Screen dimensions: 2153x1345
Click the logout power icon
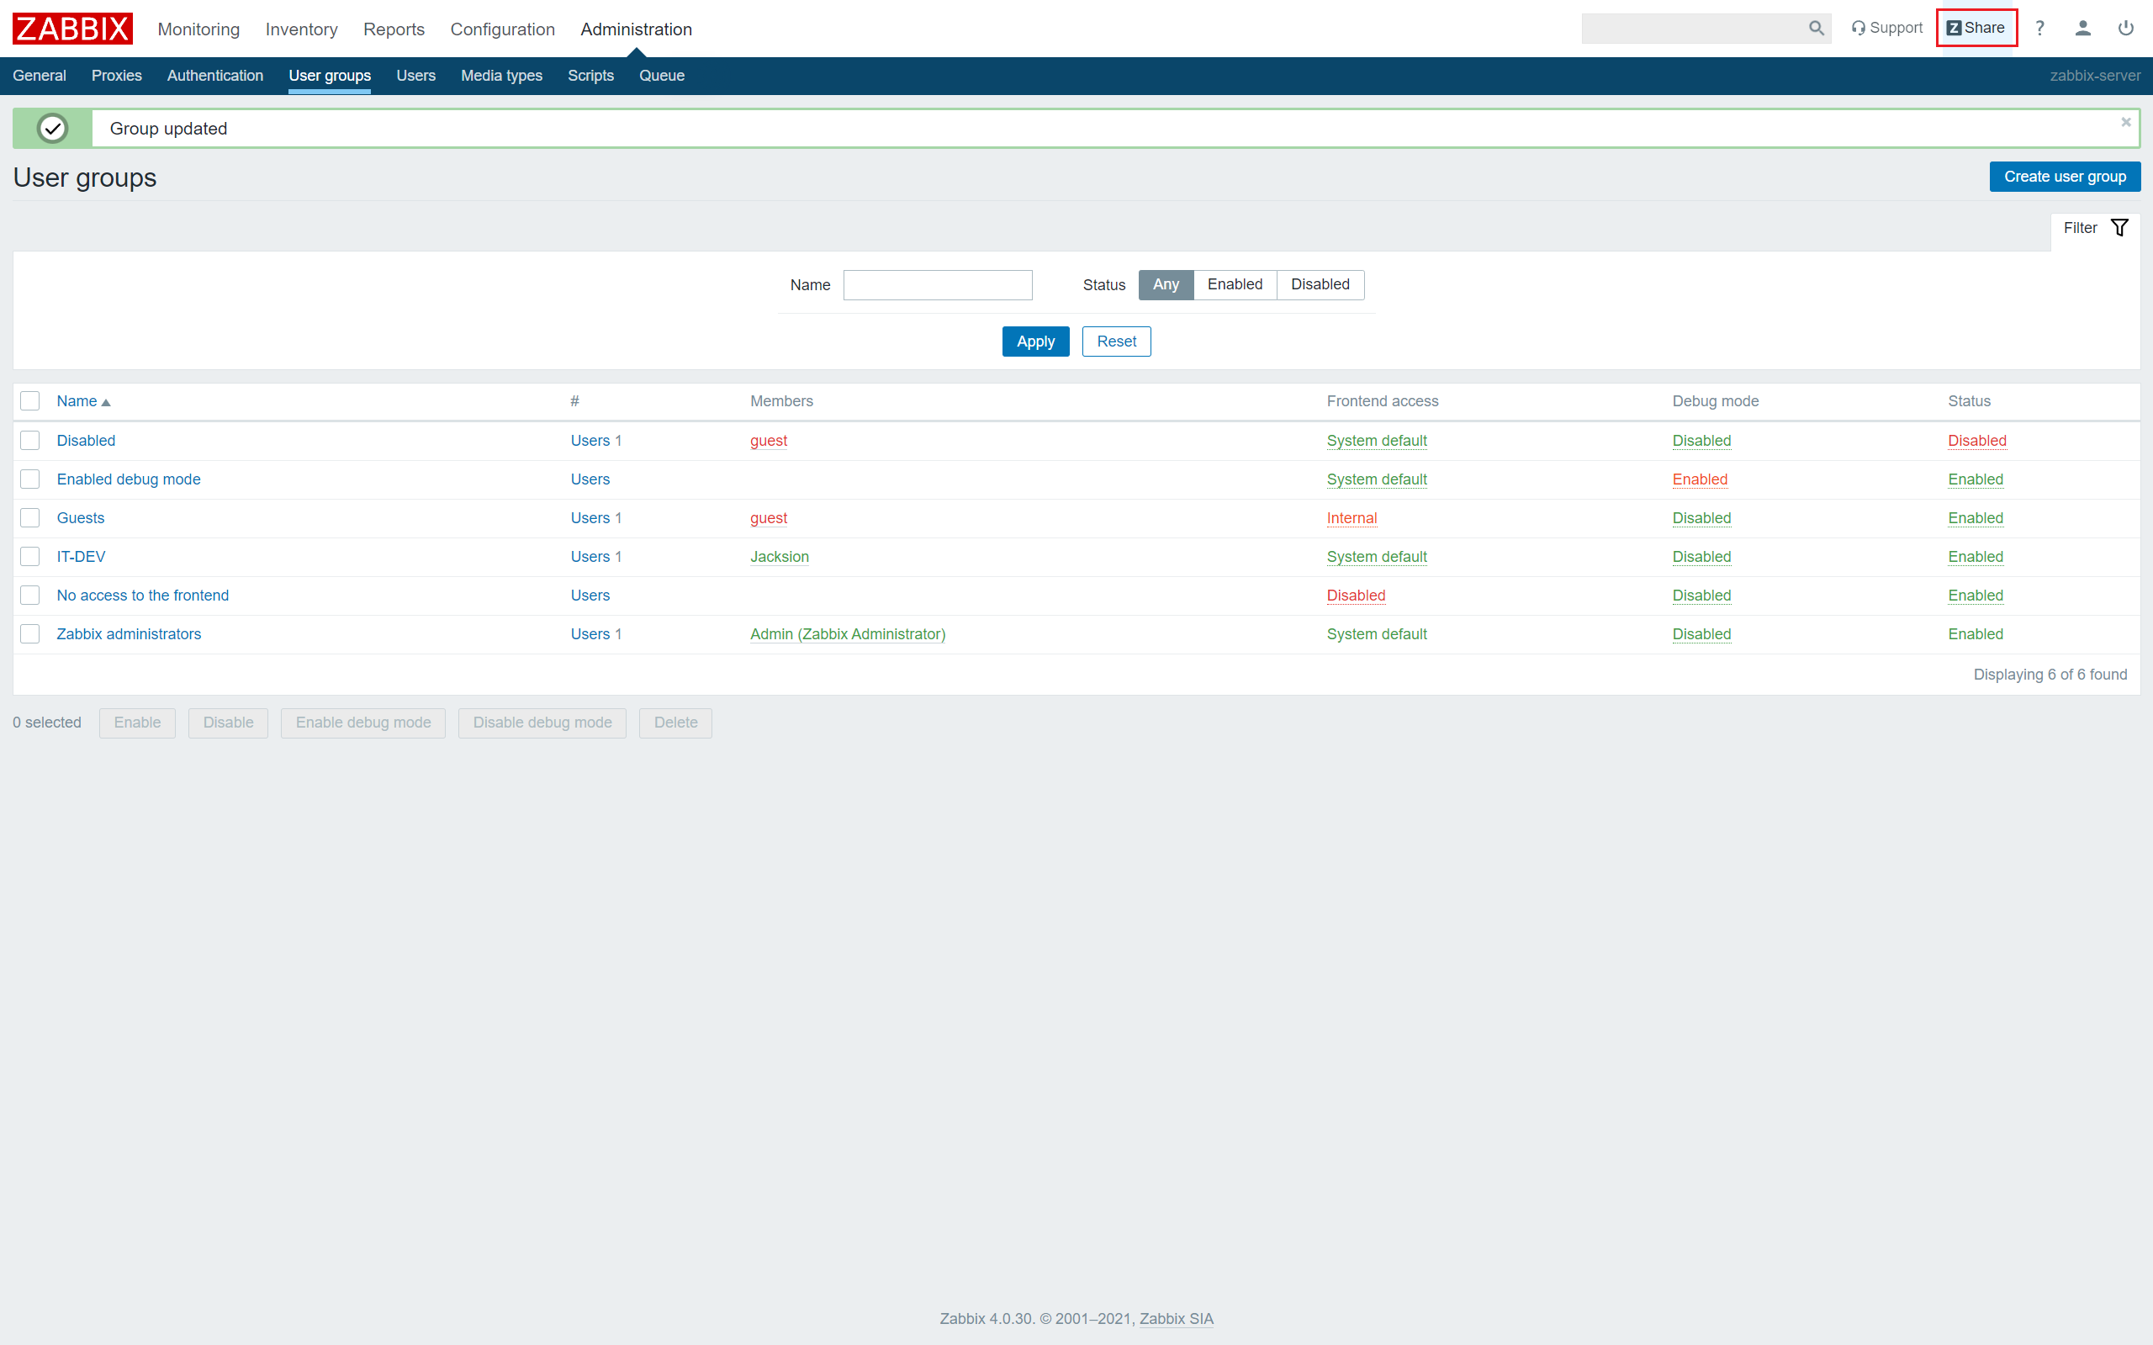point(2125,28)
